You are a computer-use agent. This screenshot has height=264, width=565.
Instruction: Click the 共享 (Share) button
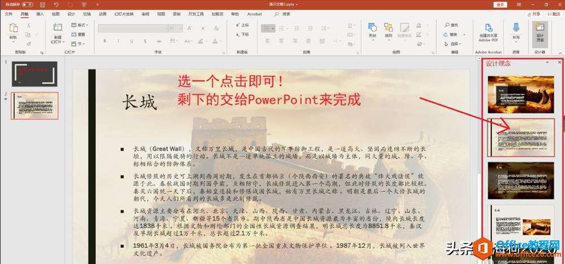(x=534, y=14)
